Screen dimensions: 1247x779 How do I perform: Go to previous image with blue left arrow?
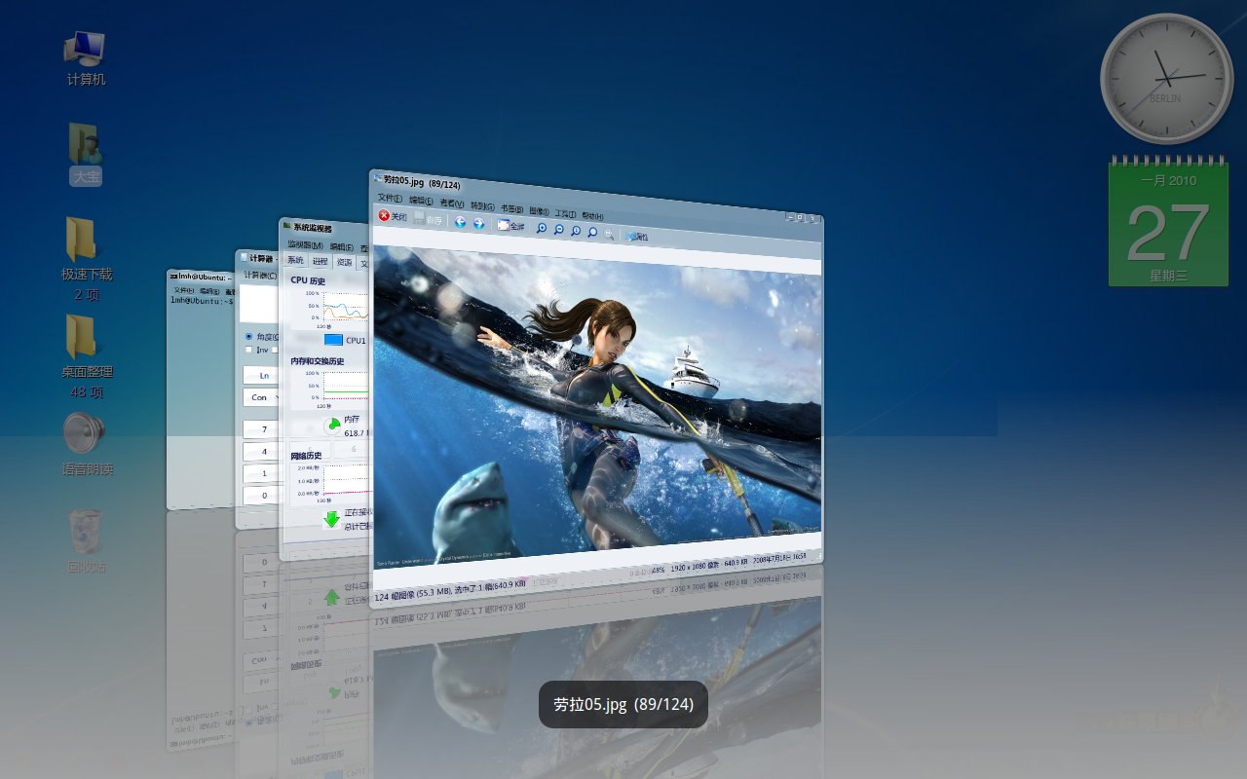click(x=460, y=222)
